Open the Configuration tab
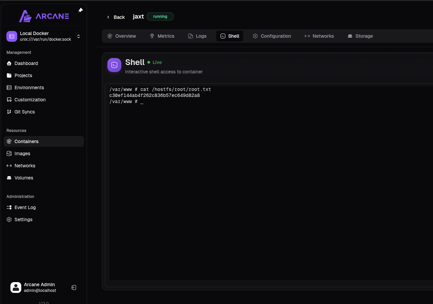Viewport: 433px width, 304px height. (x=272, y=36)
